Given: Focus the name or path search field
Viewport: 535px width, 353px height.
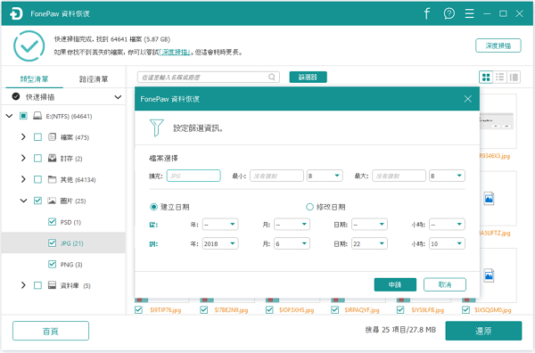Looking at the screenshot, I should [208, 77].
